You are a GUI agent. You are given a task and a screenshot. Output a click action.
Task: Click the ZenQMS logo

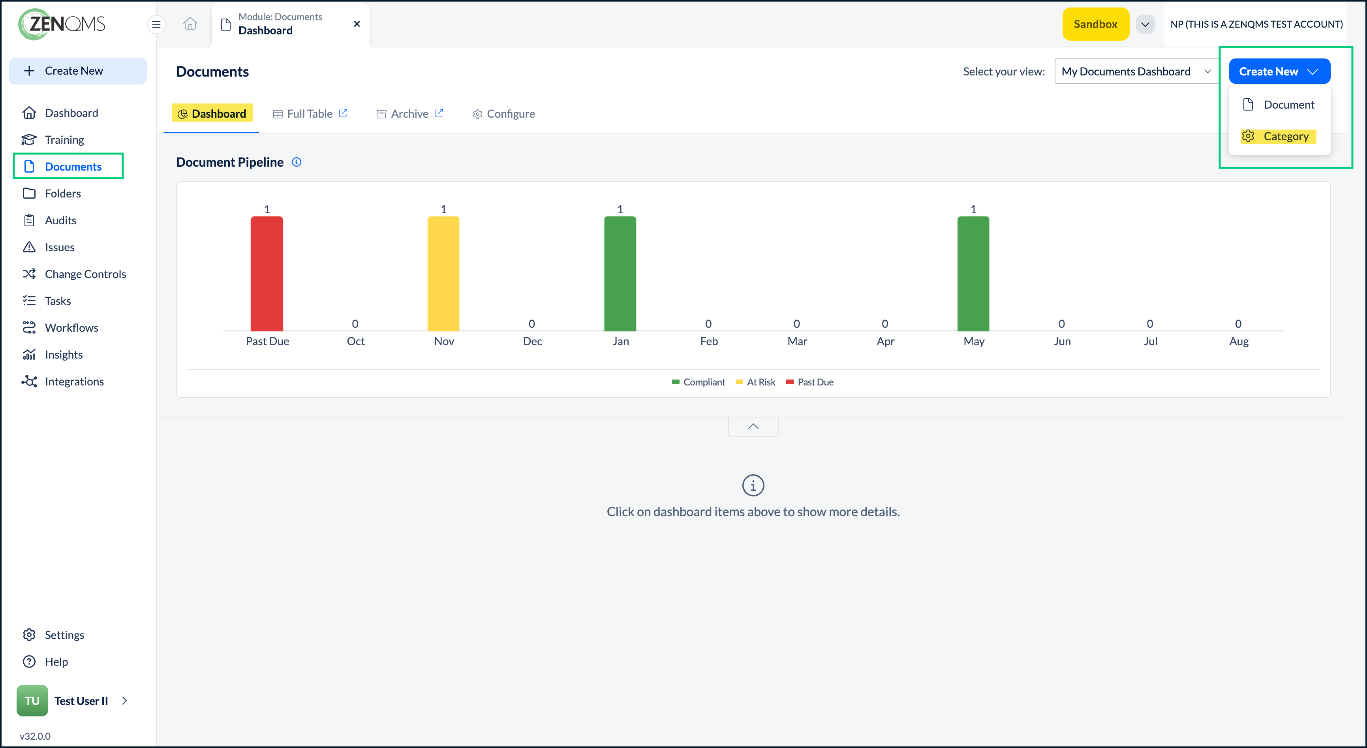click(x=62, y=24)
